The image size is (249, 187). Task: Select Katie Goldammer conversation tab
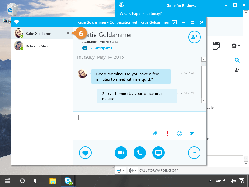[40, 33]
